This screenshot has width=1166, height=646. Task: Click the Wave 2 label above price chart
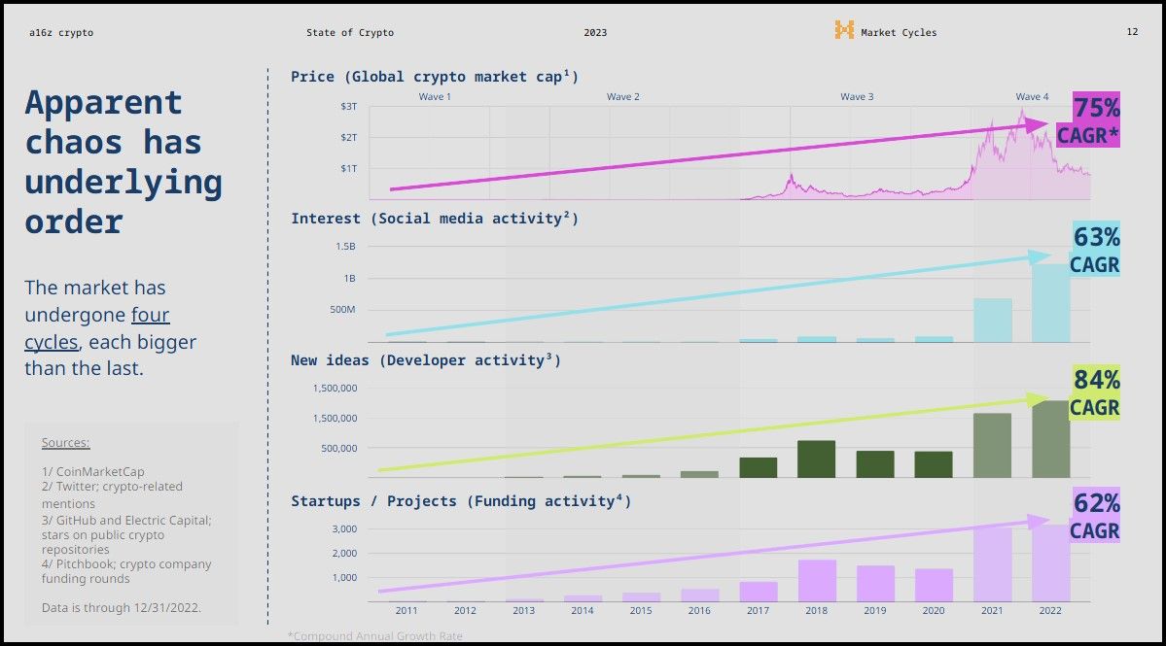pyautogui.click(x=623, y=97)
